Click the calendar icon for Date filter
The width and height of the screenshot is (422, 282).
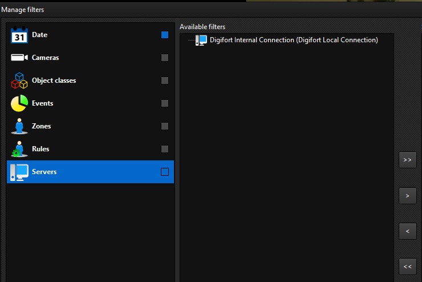coord(19,35)
